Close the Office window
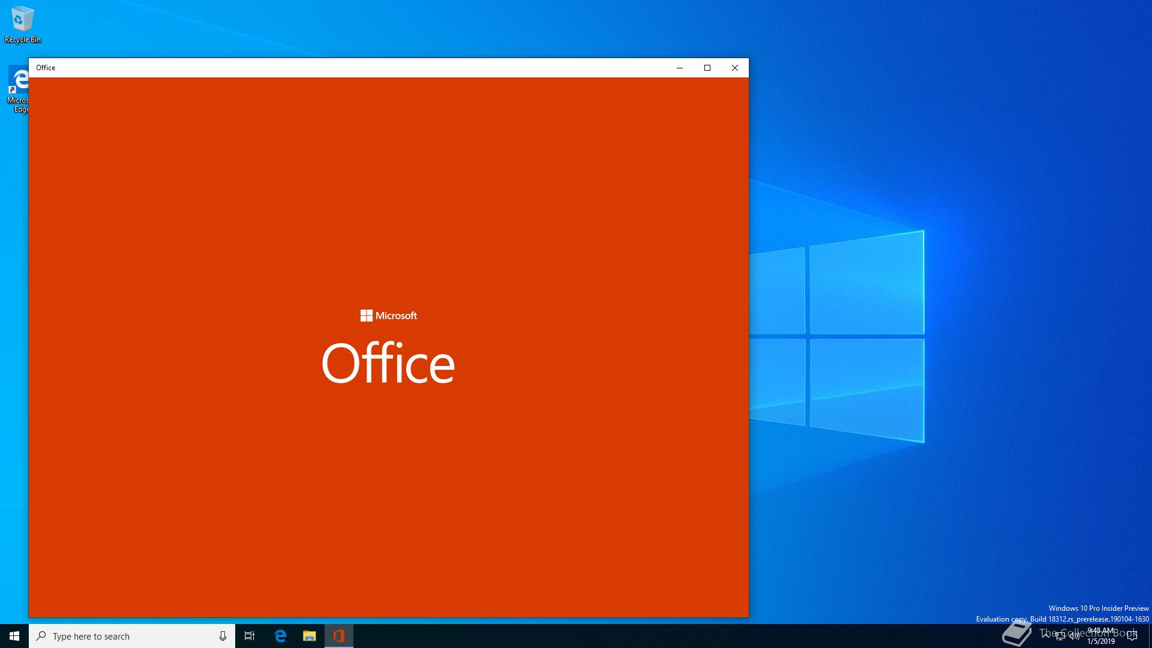 point(735,68)
